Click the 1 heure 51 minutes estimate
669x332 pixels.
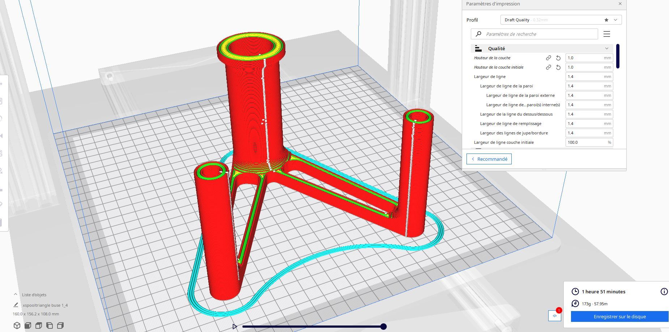tap(604, 292)
